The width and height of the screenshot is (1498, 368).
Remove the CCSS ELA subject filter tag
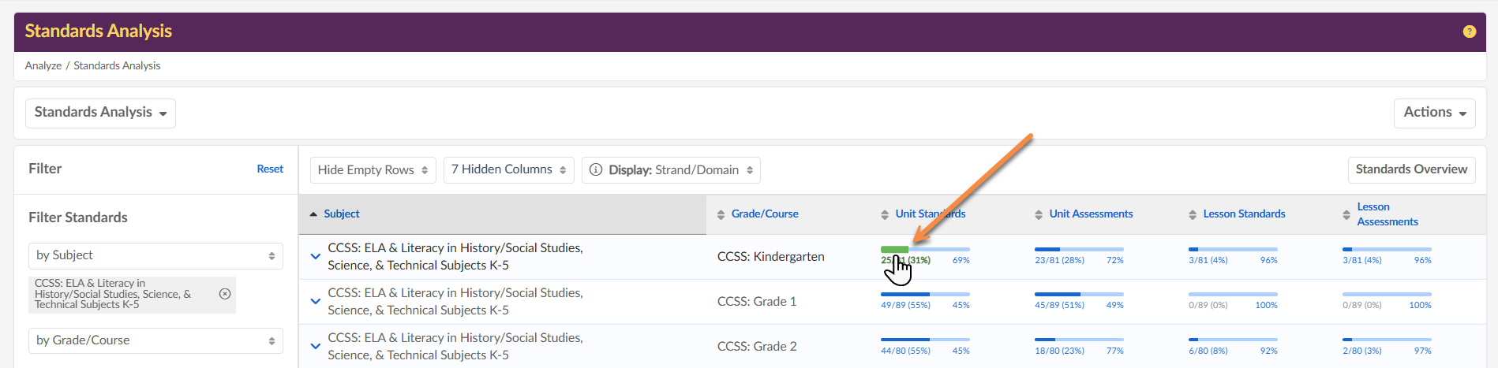click(x=225, y=294)
